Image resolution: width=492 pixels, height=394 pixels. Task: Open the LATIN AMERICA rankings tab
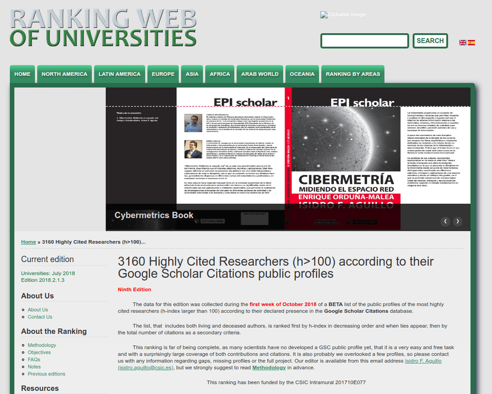(119, 74)
